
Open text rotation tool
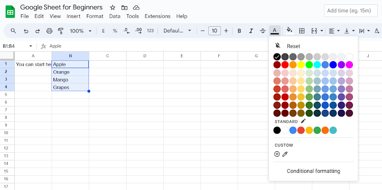377,31
